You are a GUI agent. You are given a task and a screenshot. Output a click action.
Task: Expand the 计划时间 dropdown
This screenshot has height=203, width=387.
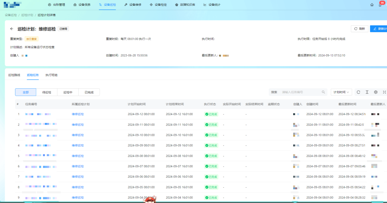click(341, 92)
